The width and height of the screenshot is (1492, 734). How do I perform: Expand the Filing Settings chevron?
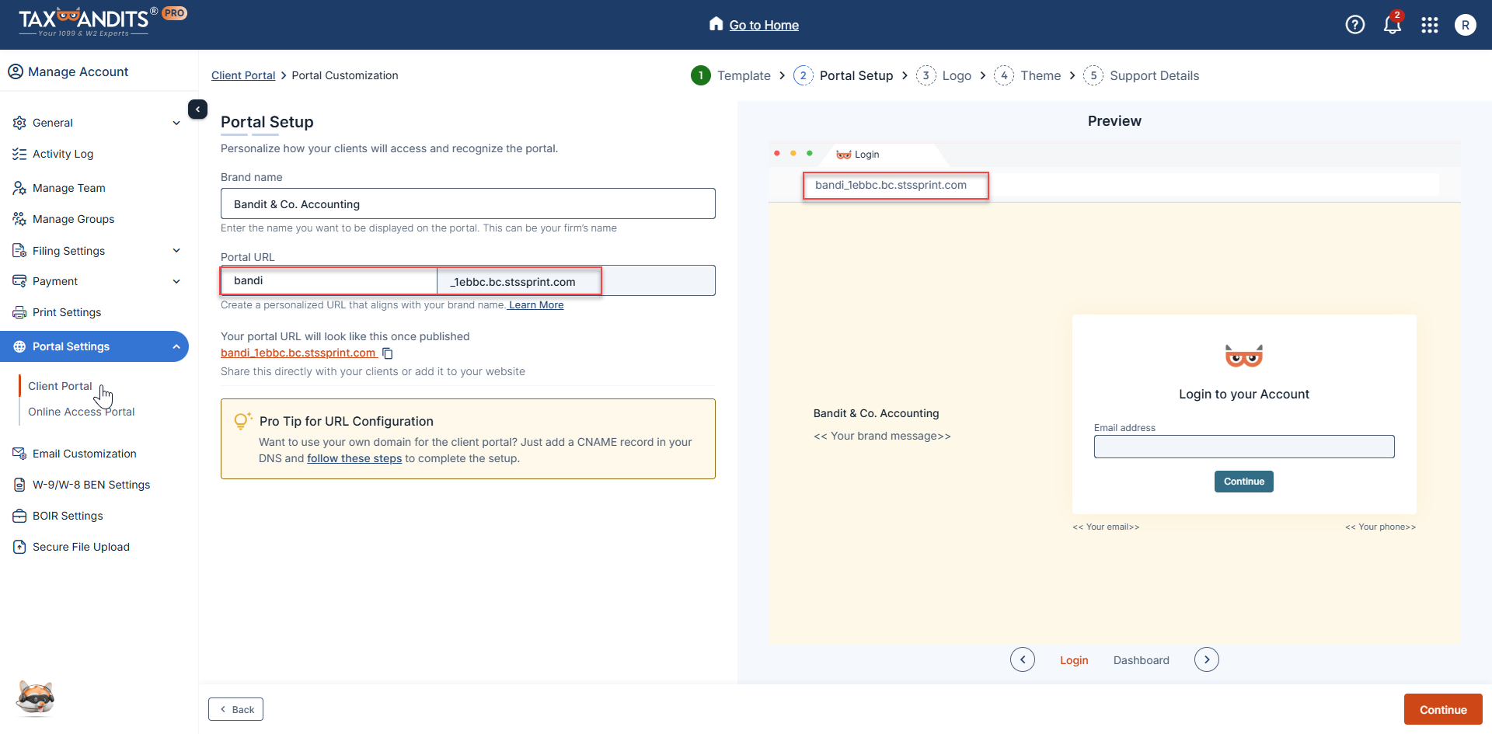(176, 251)
